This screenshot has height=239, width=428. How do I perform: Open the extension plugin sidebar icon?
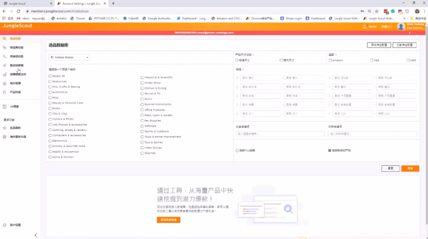[5, 128]
